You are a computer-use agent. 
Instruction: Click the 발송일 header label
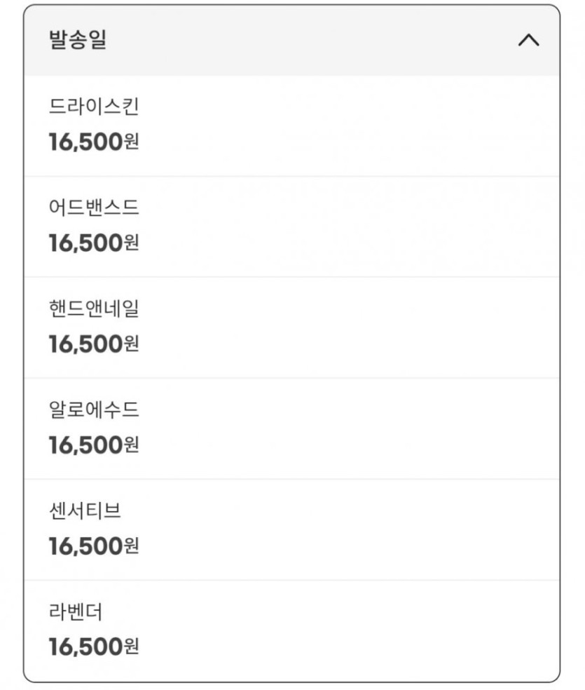pos(77,41)
